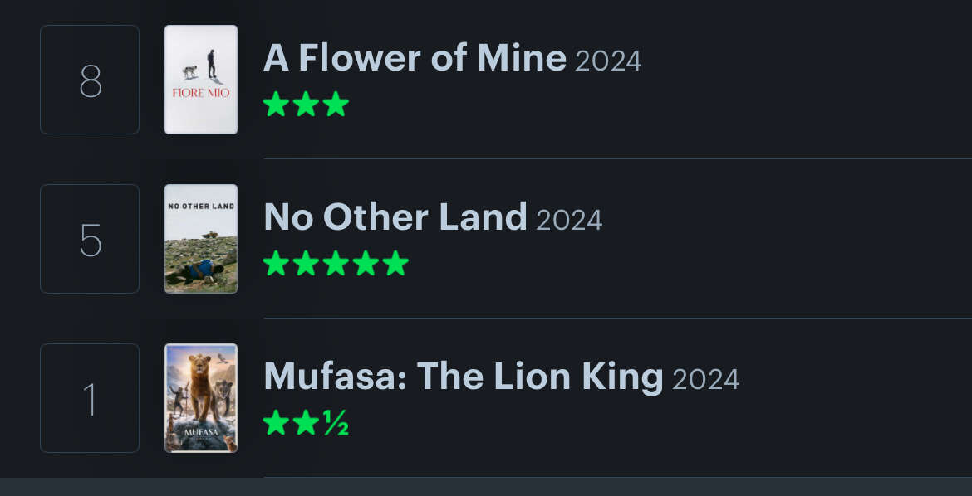Click the three-star rating for A Flower of Mine
Image resolution: width=972 pixels, height=496 pixels.
click(x=306, y=104)
